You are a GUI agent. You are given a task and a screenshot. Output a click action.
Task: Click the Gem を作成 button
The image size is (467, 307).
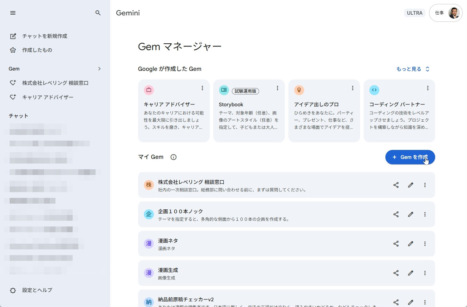point(410,157)
